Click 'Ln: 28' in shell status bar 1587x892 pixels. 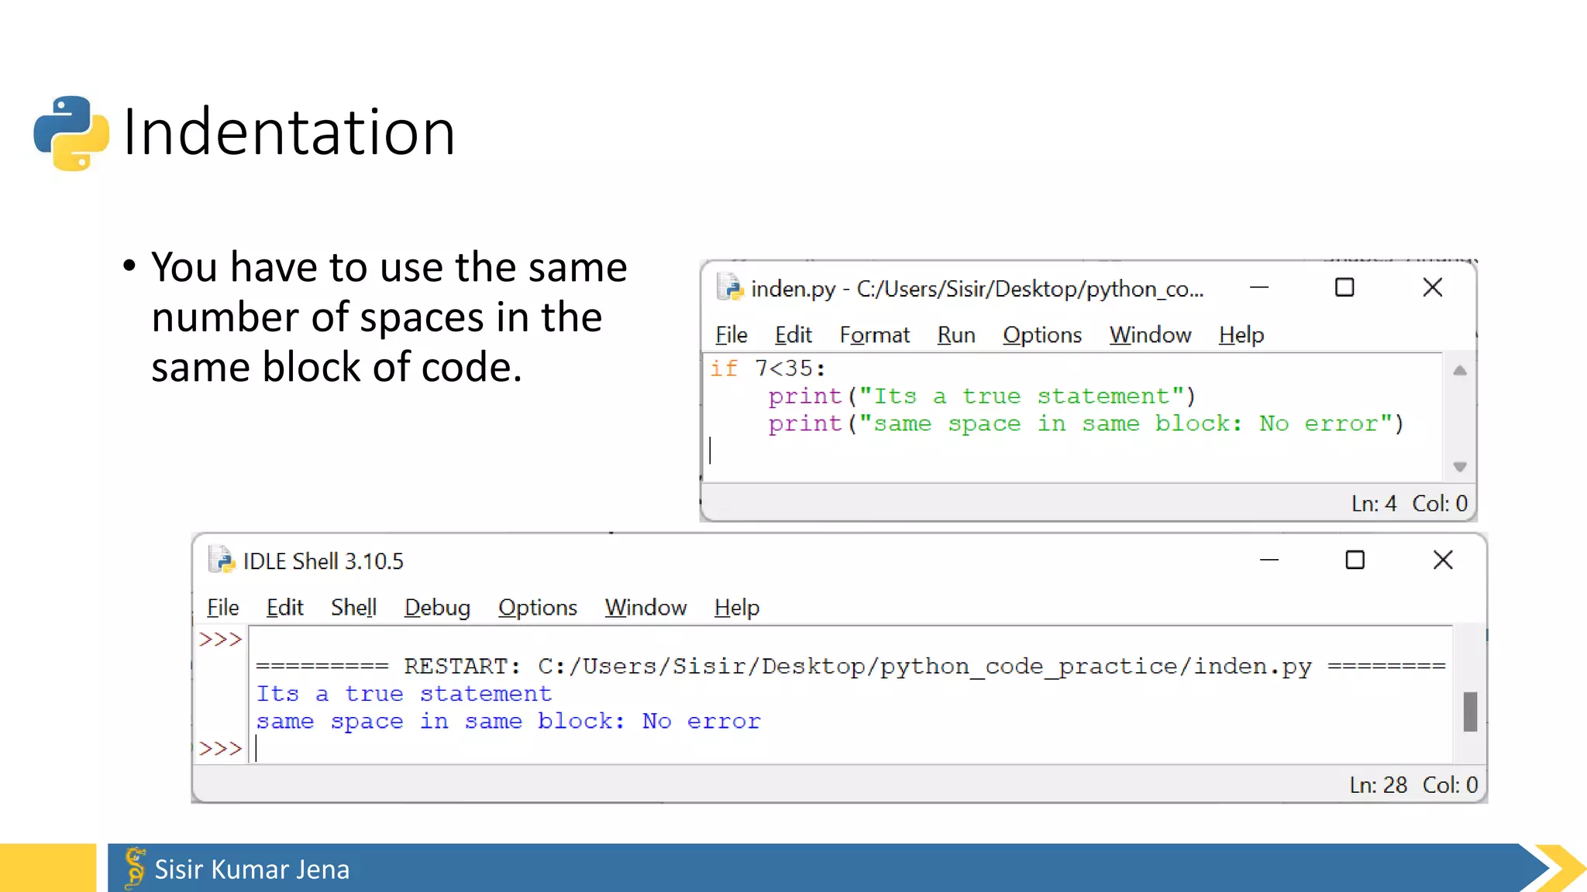pyautogui.click(x=1377, y=784)
